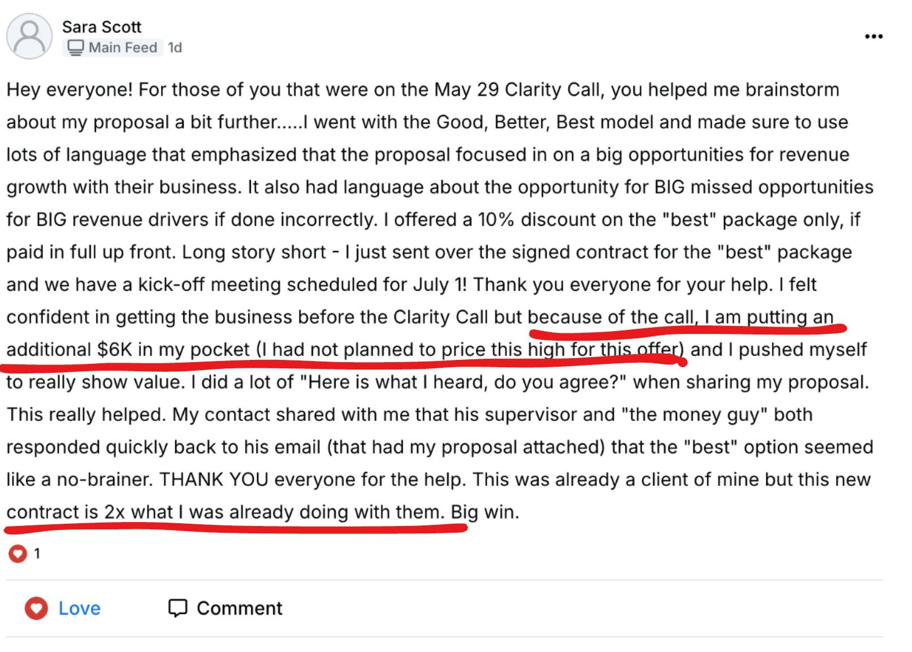The width and height of the screenshot is (912, 652).
Task: Click the underlined "contract is 2x" sentence
Action: pyautogui.click(x=65, y=512)
